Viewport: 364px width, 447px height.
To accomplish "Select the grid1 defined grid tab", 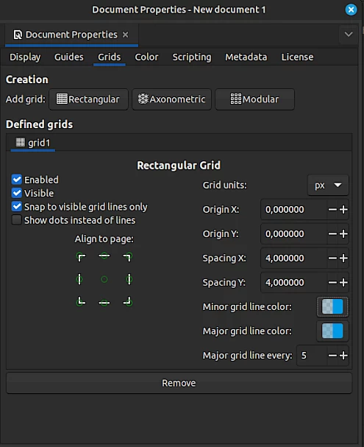I will (x=33, y=143).
